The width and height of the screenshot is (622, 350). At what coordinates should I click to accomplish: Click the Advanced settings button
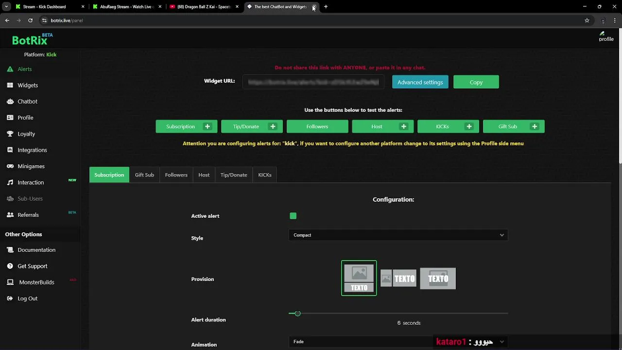[x=420, y=82]
